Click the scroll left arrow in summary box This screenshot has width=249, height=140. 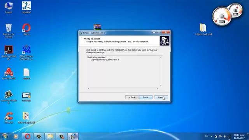(88, 88)
